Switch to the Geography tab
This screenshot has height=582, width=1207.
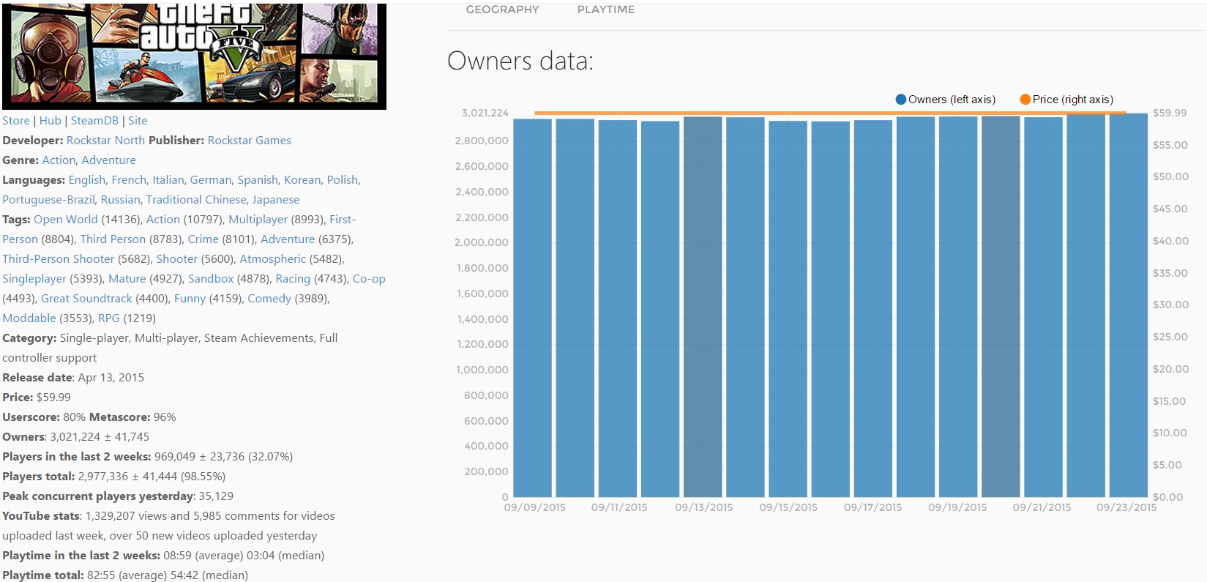[x=502, y=10]
